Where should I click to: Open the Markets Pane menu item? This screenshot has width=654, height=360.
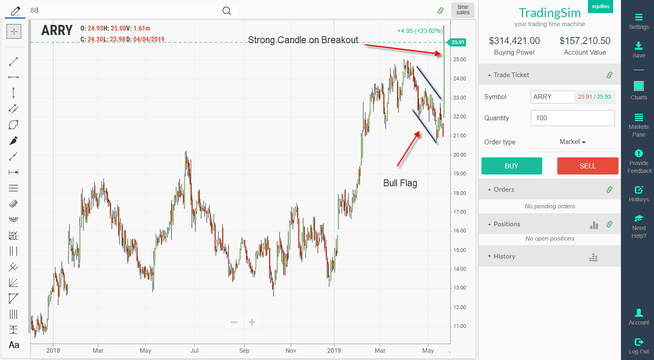(x=638, y=125)
